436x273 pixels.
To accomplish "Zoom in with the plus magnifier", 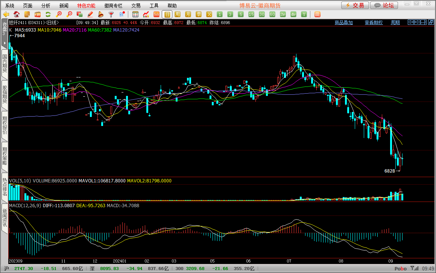I will click(x=59, y=14).
